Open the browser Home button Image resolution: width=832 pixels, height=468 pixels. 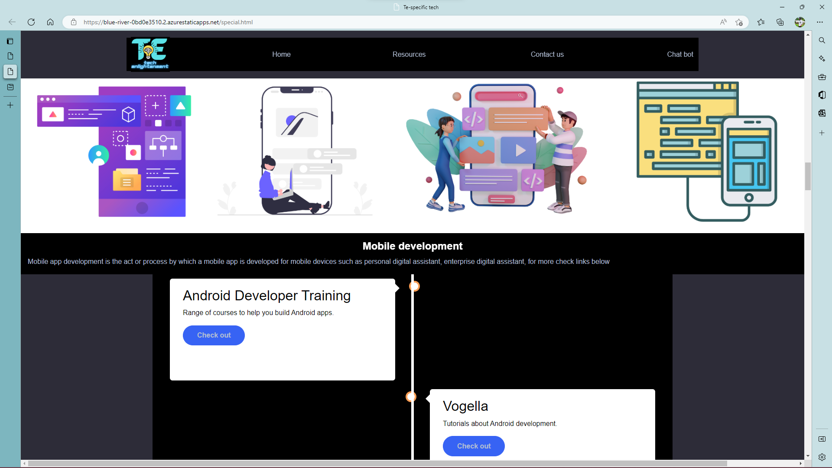(x=50, y=22)
